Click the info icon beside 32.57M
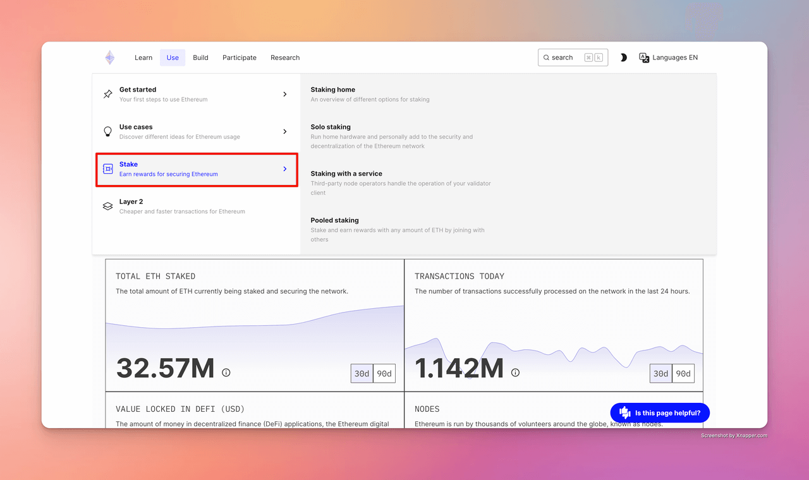 (226, 373)
